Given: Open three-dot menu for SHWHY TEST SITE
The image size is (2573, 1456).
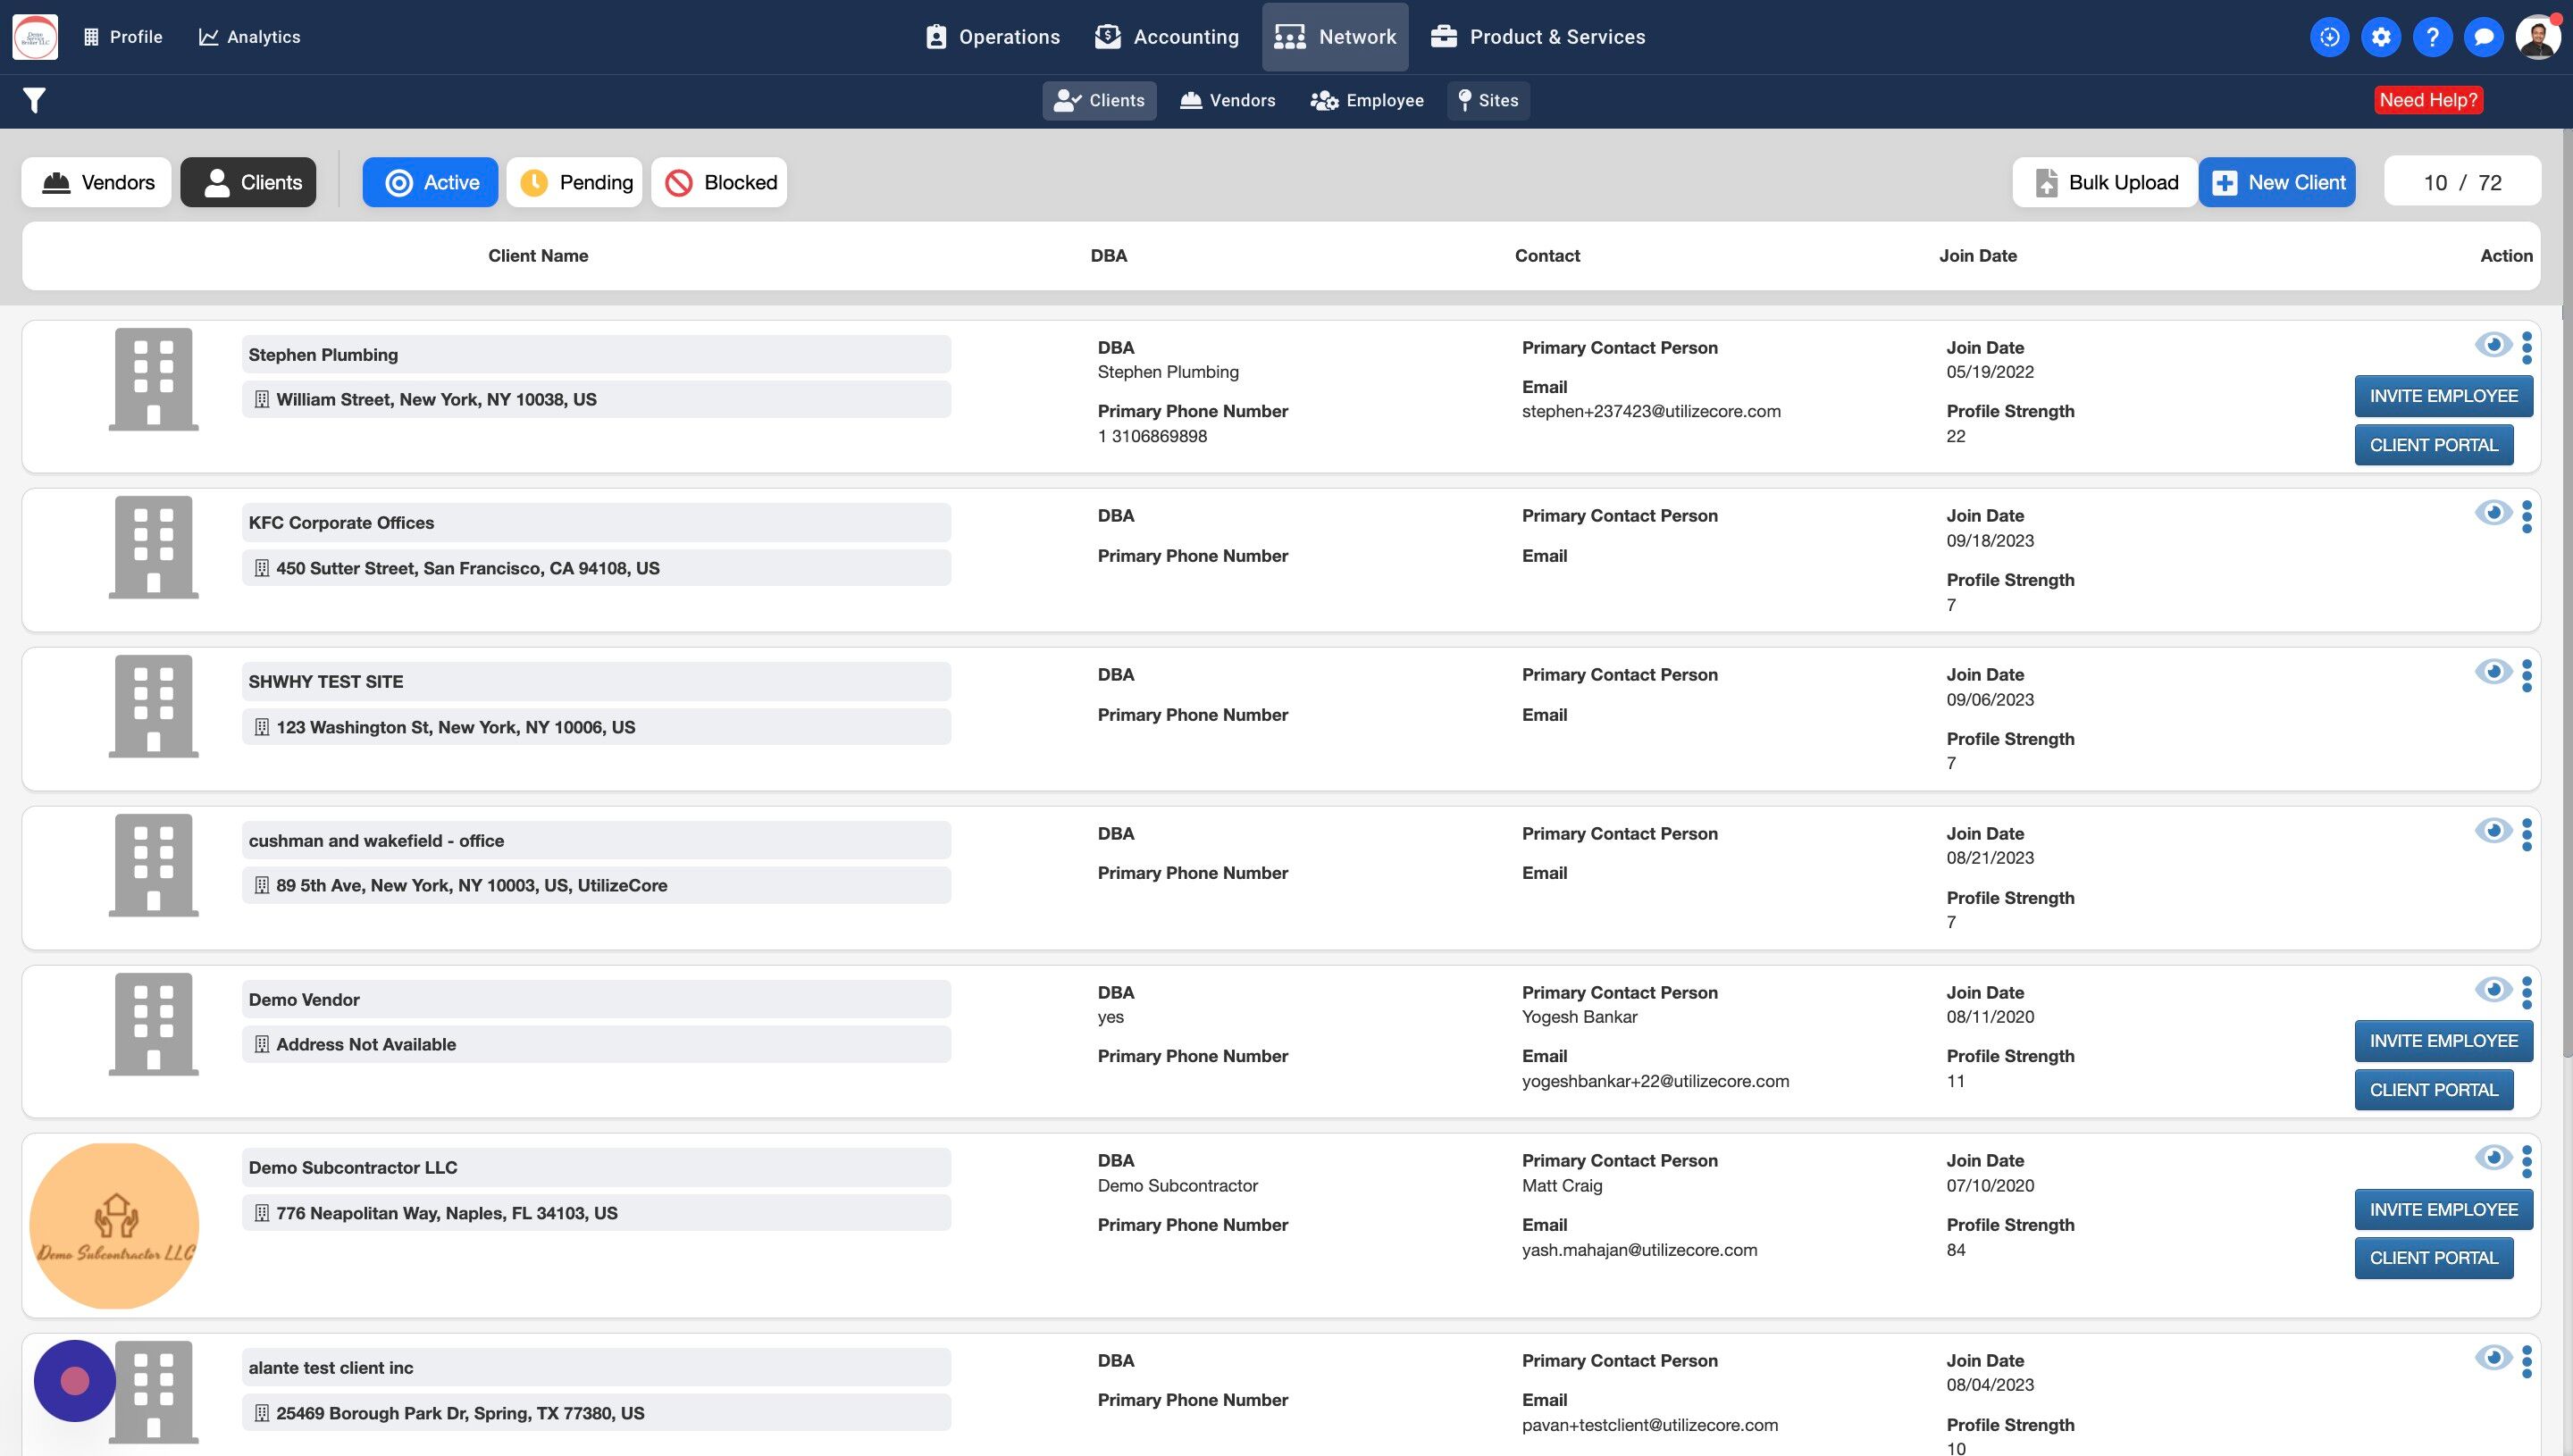Looking at the screenshot, I should pyautogui.click(x=2527, y=676).
